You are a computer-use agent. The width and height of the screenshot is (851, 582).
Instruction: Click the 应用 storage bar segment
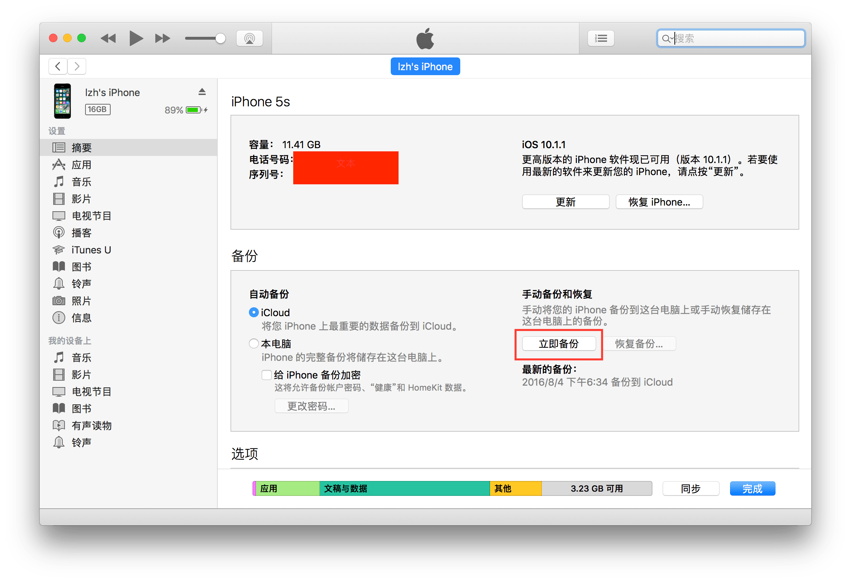(x=287, y=488)
